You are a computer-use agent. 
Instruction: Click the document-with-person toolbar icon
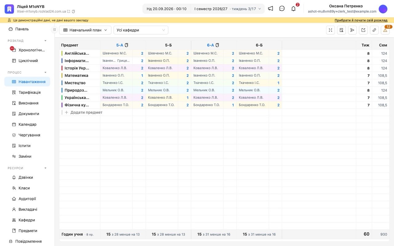[341, 30]
